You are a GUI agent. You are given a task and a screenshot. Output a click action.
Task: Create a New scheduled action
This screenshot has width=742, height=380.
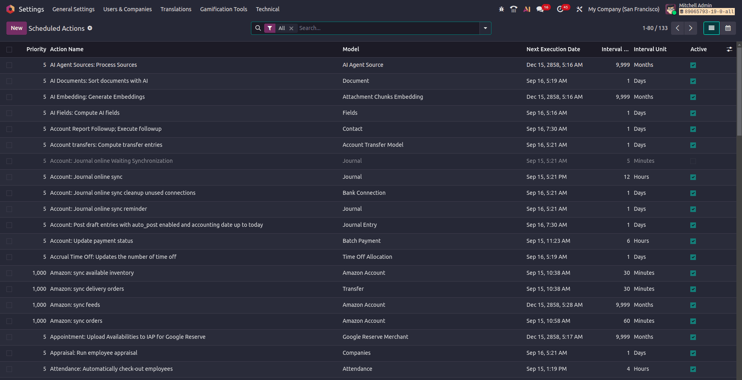click(x=16, y=28)
